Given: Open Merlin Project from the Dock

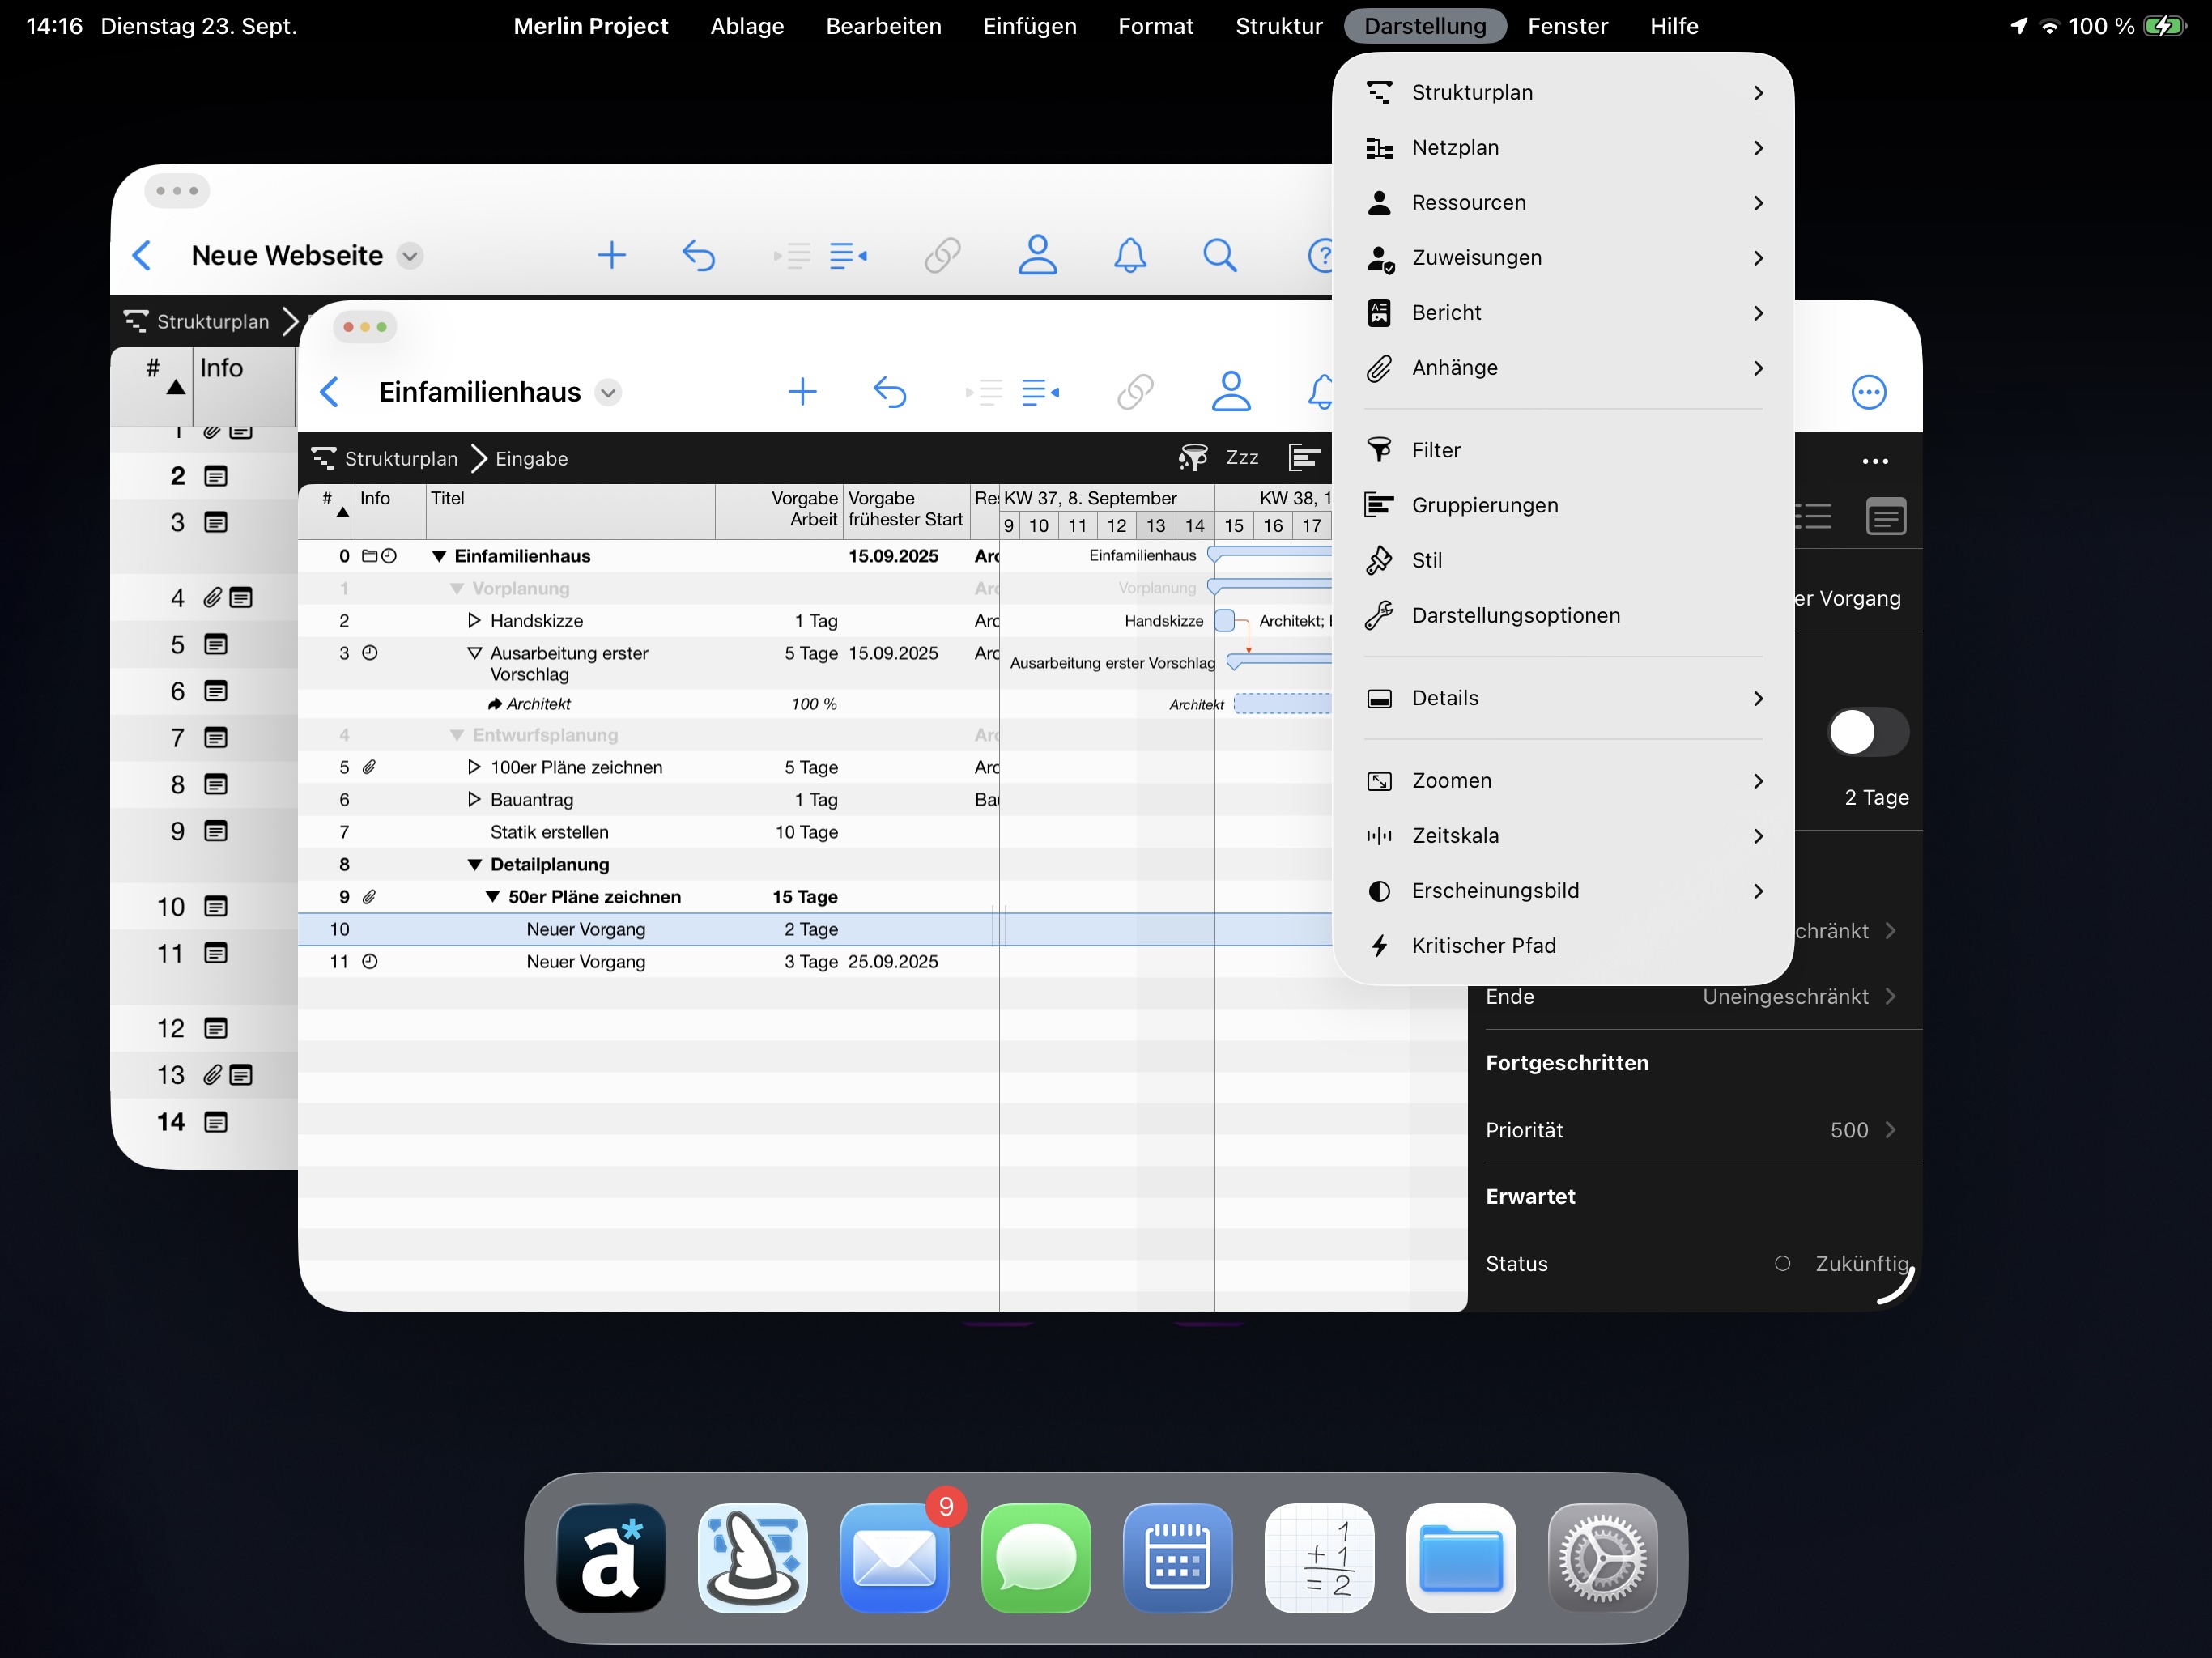Looking at the screenshot, I should pyautogui.click(x=753, y=1558).
